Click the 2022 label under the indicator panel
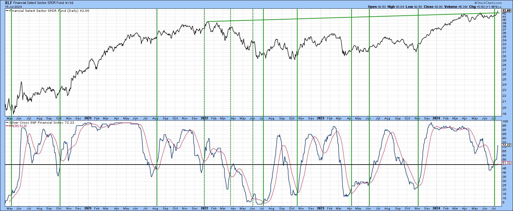This screenshot has height=211, width=513. pos(204,209)
